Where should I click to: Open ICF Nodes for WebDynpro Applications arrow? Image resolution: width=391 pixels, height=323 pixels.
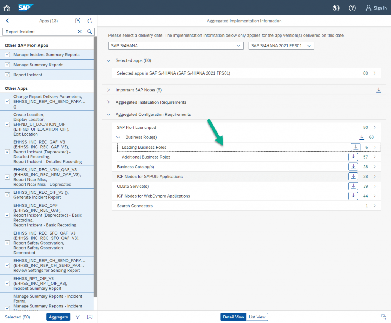pos(375,196)
